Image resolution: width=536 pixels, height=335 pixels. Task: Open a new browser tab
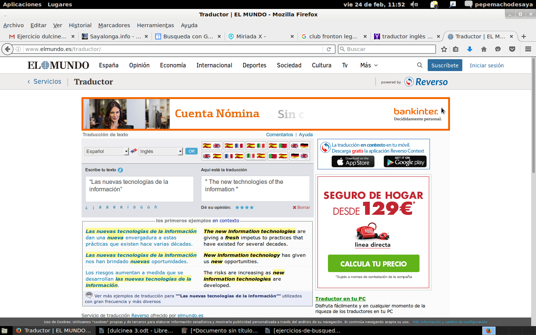point(524,36)
